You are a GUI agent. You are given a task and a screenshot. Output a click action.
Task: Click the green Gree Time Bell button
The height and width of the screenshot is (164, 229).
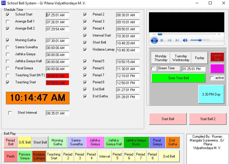[x=178, y=78]
